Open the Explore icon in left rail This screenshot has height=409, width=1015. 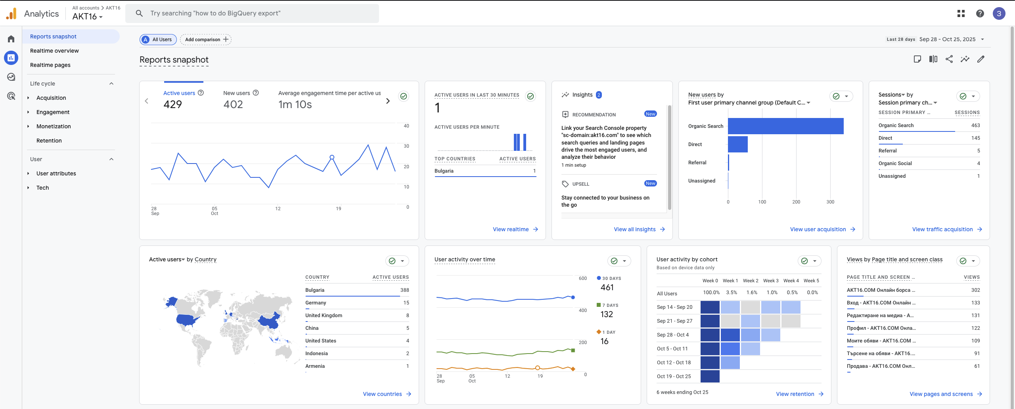[x=11, y=77]
